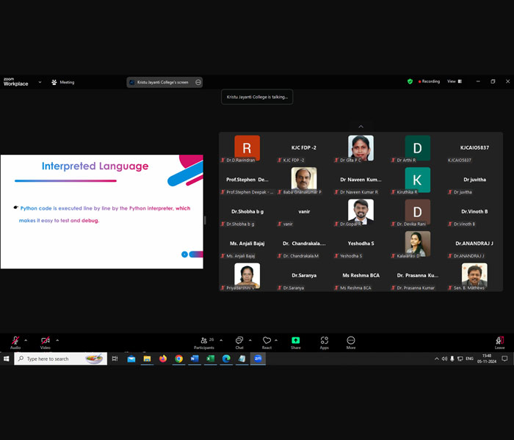Click the Recording indicator
This screenshot has width=514, height=440.
pos(430,81)
